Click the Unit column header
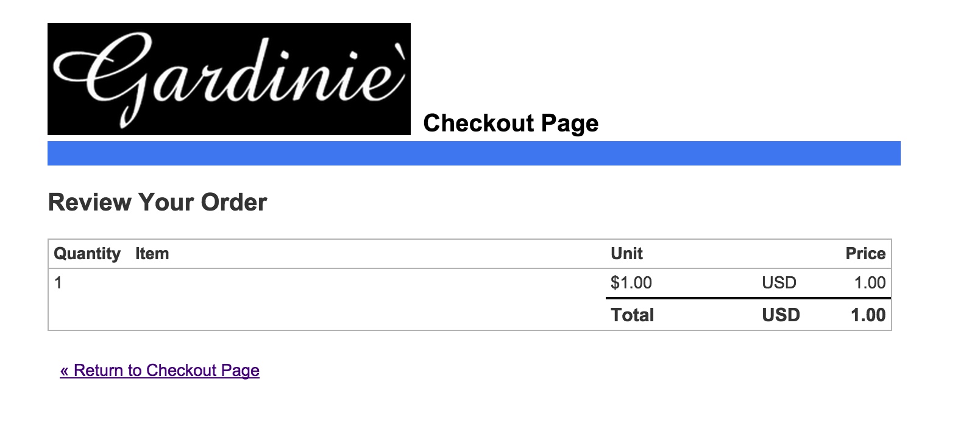Image resolution: width=958 pixels, height=432 pixels. coord(626,254)
